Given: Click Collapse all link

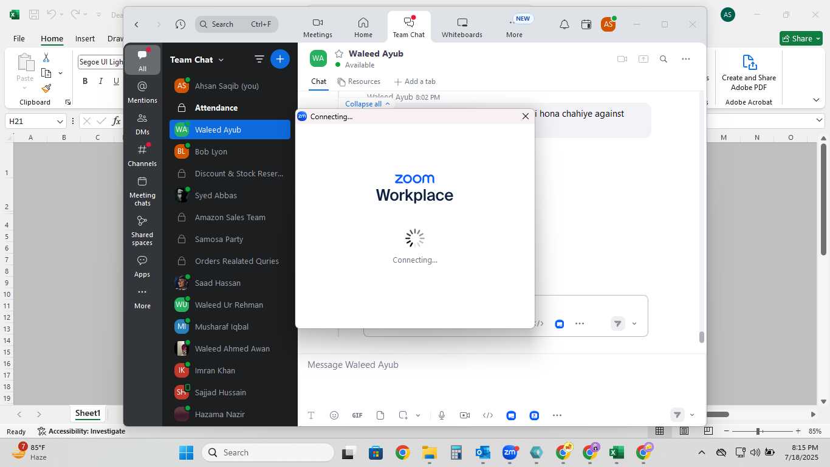Looking at the screenshot, I should tap(368, 104).
